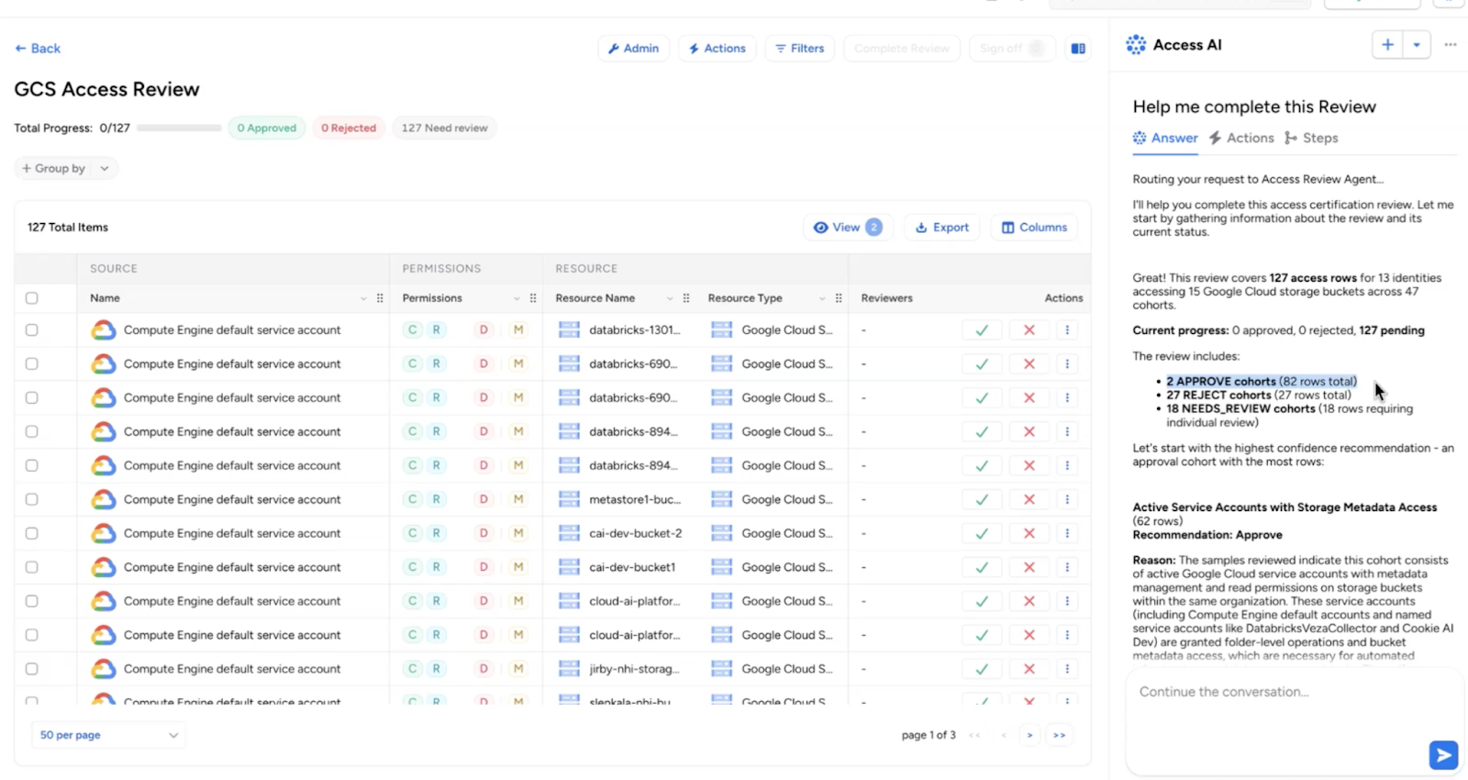Switch to the Steps tab in Access AI

pyautogui.click(x=1311, y=138)
